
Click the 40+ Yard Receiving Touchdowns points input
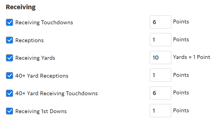coord(161,93)
